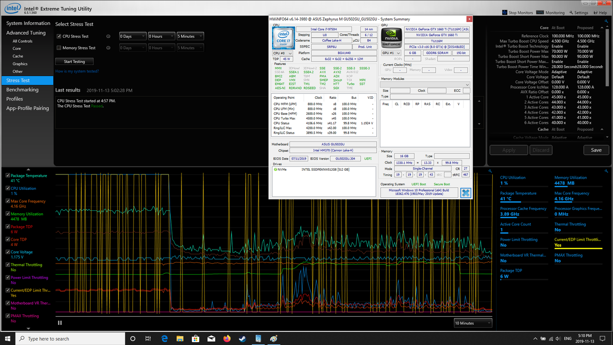The height and width of the screenshot is (345, 613).
Task: Toggle Core Voltage graph checkbox
Action: pos(8,252)
